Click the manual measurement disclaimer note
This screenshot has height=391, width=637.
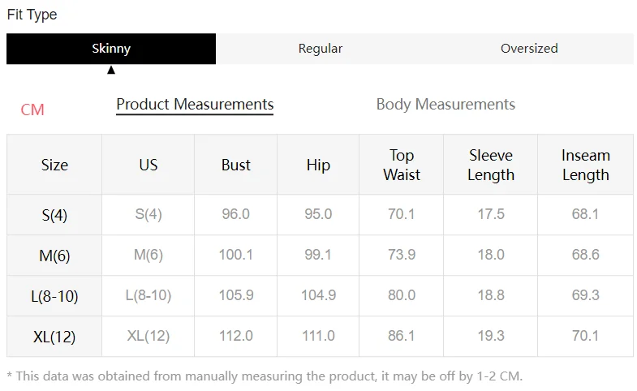point(265,376)
